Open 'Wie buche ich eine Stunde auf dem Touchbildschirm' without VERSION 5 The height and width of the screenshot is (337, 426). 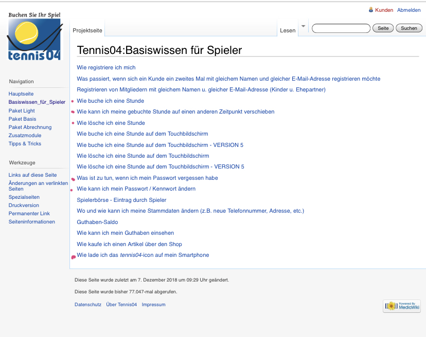click(143, 134)
